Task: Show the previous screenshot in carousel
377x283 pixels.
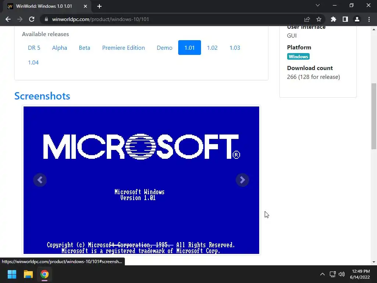Action: tap(40, 180)
